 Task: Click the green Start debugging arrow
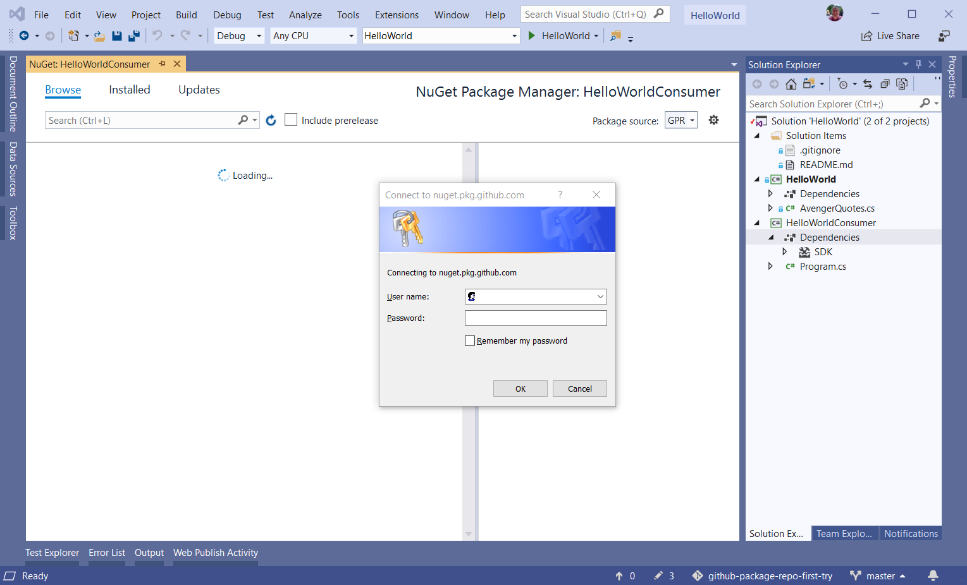[x=531, y=36]
